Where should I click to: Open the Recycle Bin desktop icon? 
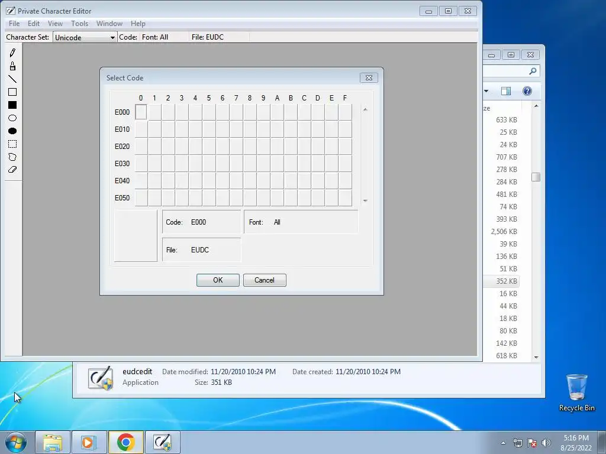pos(576,393)
